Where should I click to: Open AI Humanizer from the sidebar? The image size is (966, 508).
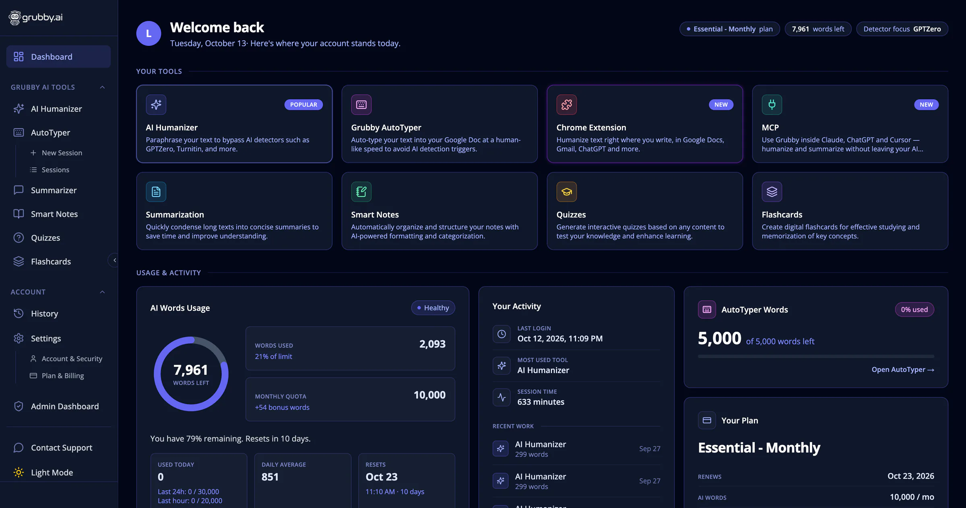(59, 109)
